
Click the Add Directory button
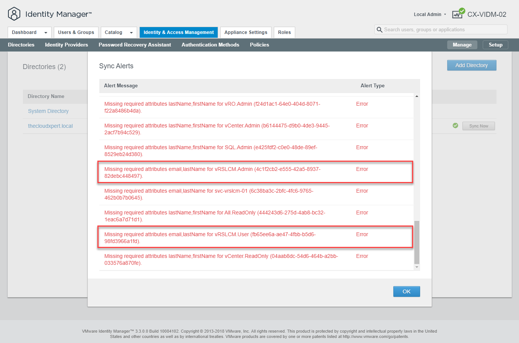click(x=471, y=65)
